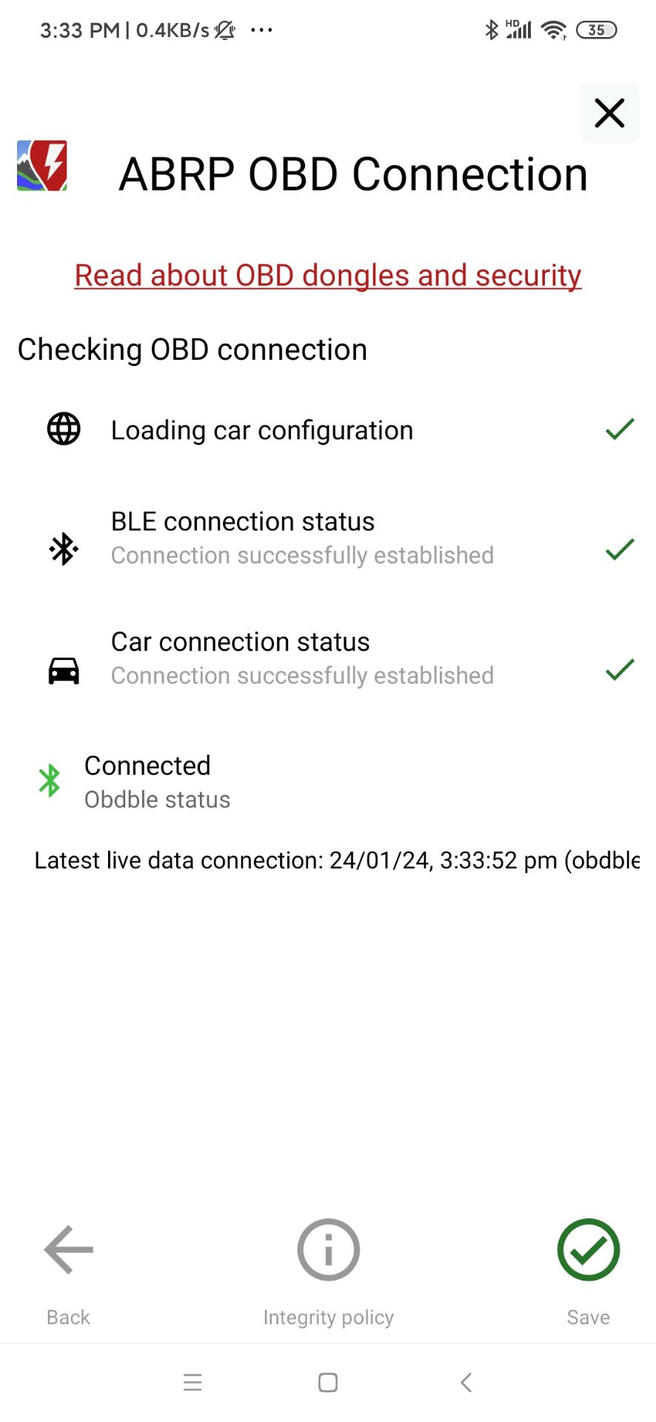656x1422 pixels.
Task: Open the OBD dongles and security link
Action: tap(328, 276)
